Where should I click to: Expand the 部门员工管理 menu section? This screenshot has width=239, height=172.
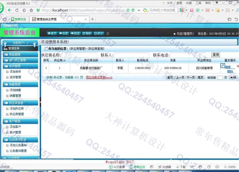(x=20, y=60)
